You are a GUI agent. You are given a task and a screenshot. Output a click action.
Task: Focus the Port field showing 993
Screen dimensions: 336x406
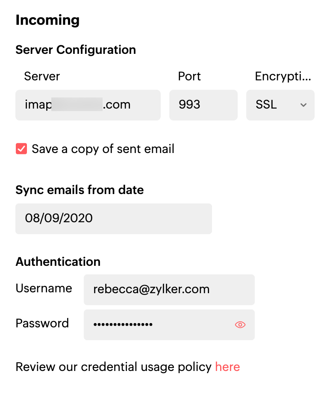(203, 105)
